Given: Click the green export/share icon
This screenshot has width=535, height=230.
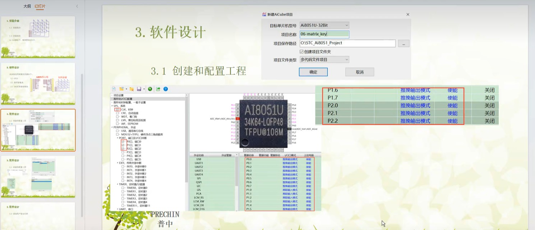Looking at the screenshot, I should [x=158, y=89].
